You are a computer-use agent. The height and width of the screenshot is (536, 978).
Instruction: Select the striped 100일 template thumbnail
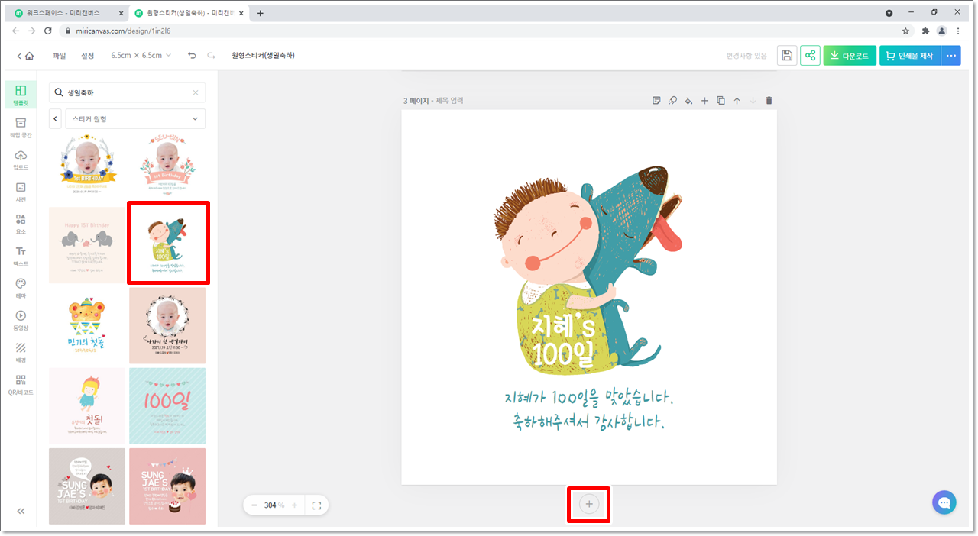pyautogui.click(x=167, y=405)
